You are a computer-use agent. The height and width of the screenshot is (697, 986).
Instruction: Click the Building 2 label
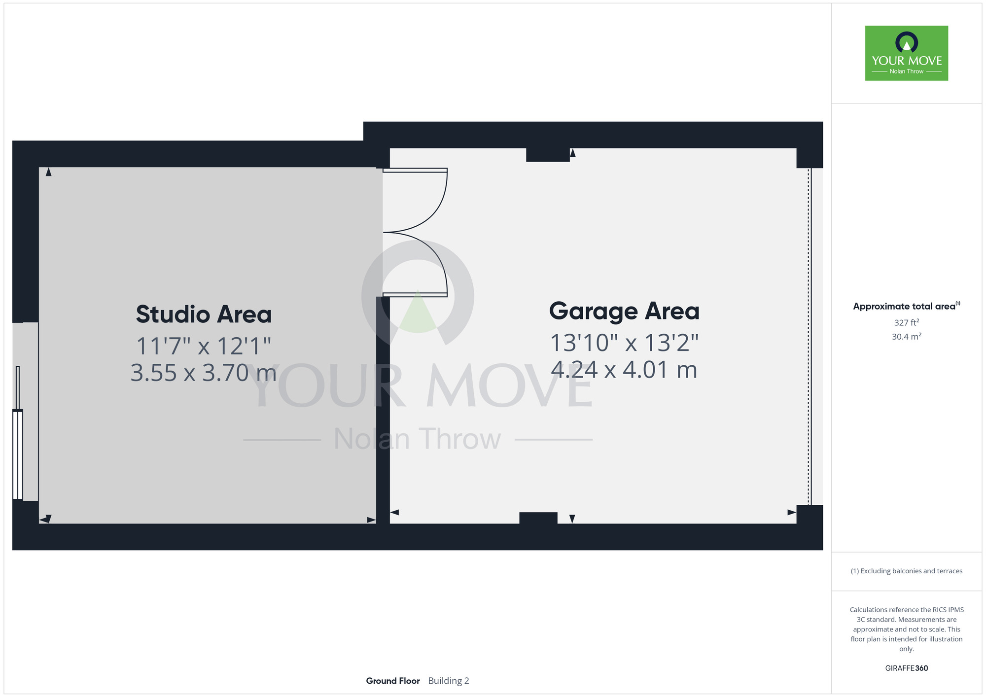[448, 681]
